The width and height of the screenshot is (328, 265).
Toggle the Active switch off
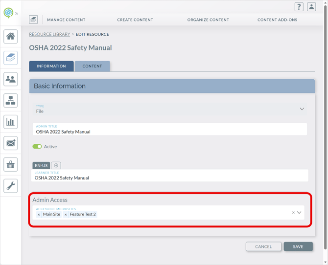(x=37, y=146)
